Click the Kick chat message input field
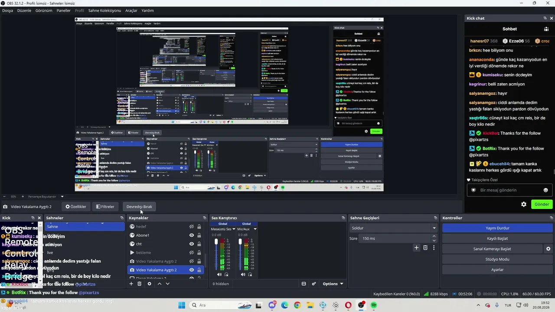This screenshot has width=555, height=312. 509,190
